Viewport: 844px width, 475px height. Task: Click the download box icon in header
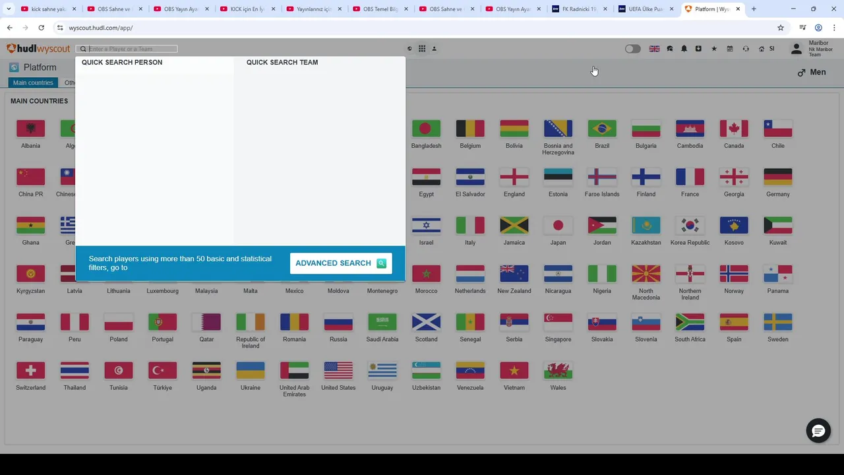point(698,49)
